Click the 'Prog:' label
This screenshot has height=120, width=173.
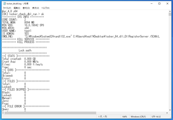5,103
